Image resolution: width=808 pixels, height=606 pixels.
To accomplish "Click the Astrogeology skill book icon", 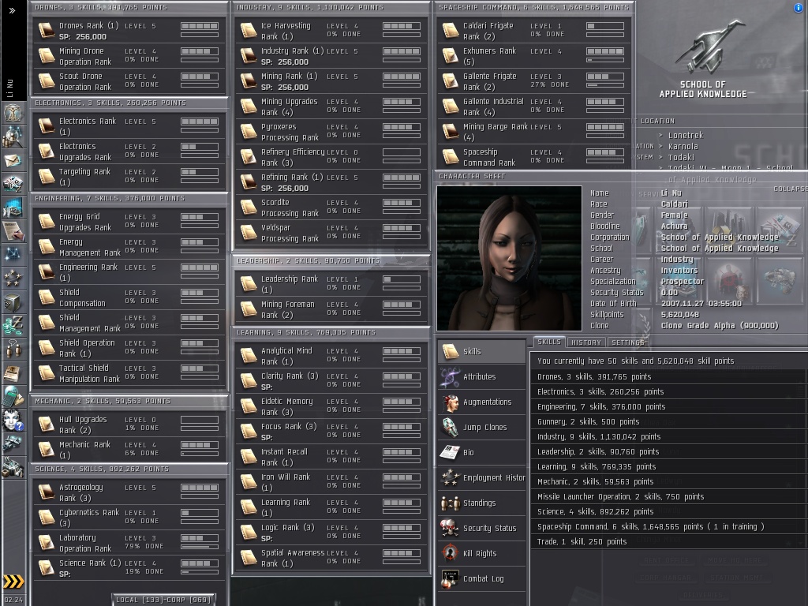I will (47, 492).
